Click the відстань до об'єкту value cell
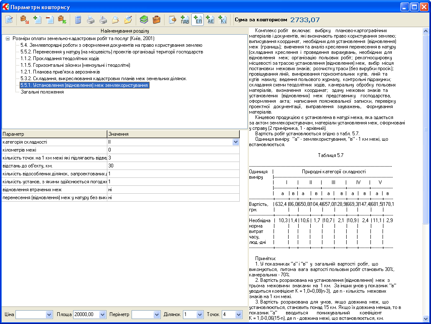 pyautogui.click(x=173, y=166)
